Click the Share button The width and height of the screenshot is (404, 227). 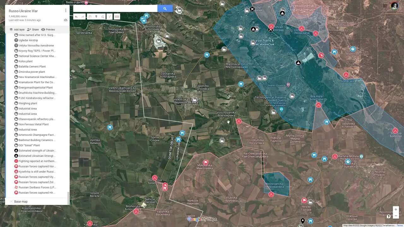pos(33,30)
